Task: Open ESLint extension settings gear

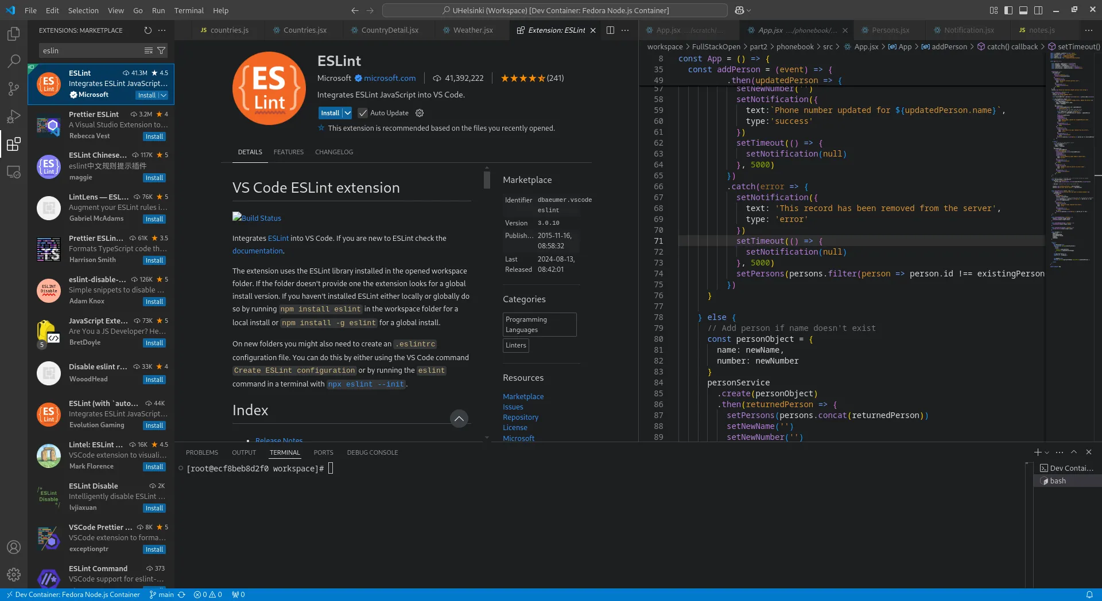Action: 420,113
